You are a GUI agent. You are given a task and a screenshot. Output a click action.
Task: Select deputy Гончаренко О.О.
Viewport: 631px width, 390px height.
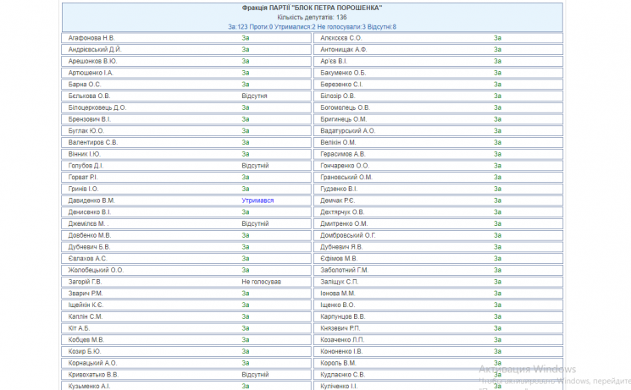pyautogui.click(x=345, y=166)
